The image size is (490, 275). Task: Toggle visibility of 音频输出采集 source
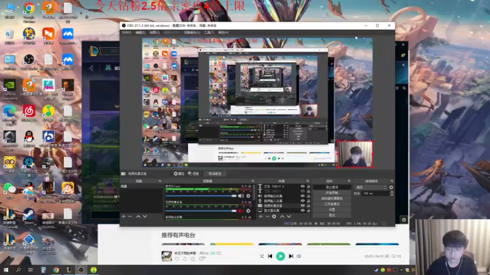[x=303, y=196]
